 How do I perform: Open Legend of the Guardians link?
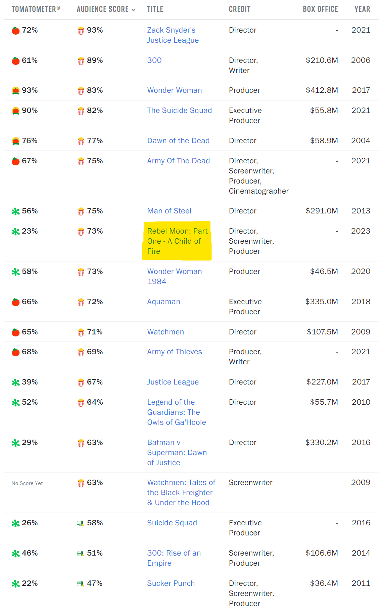(177, 412)
